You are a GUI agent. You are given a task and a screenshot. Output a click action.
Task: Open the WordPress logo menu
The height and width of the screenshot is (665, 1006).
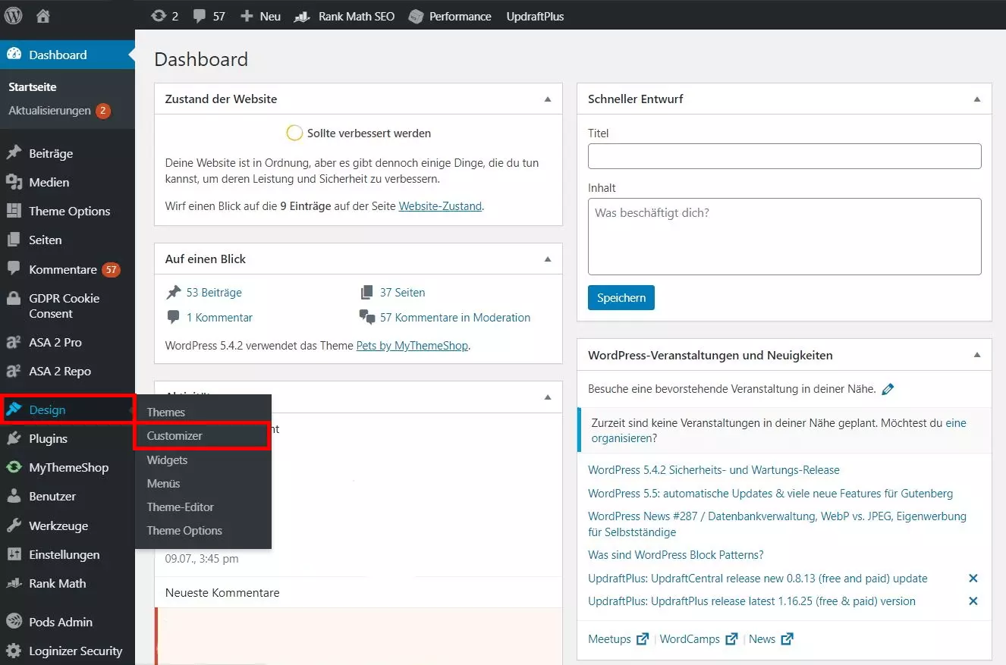[x=14, y=15]
